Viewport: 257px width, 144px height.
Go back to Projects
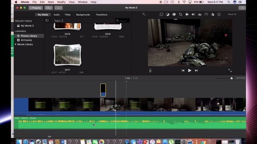coord(36,8)
